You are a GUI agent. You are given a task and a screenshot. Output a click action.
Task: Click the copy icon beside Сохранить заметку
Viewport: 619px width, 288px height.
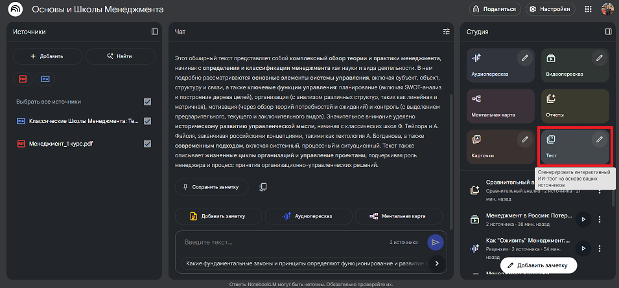(x=263, y=187)
